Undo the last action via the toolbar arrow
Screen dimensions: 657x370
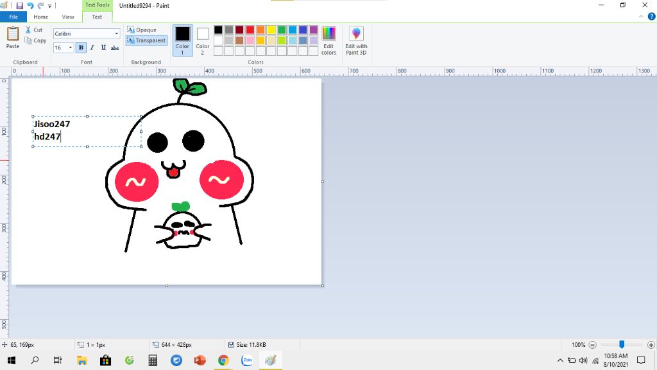click(x=30, y=5)
